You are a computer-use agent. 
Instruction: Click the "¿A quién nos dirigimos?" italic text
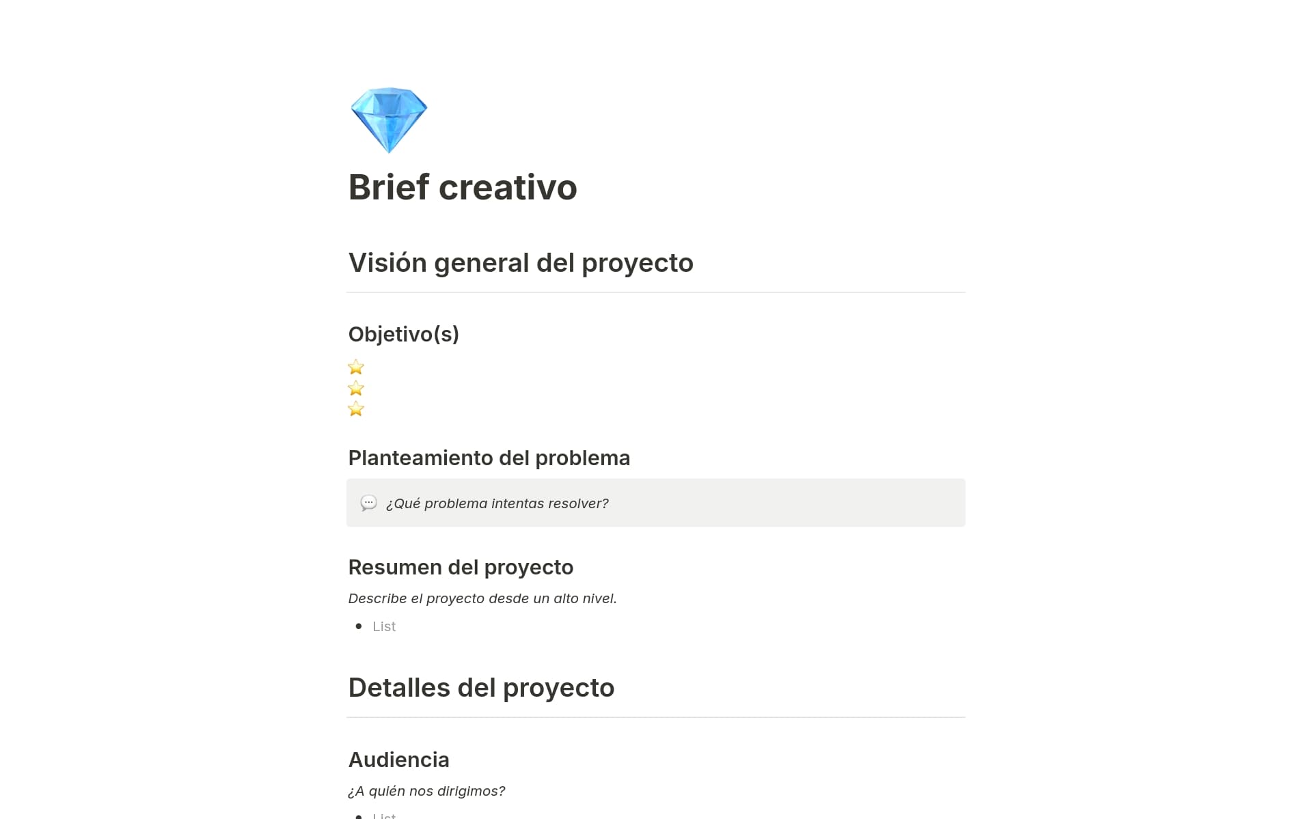[x=426, y=791]
